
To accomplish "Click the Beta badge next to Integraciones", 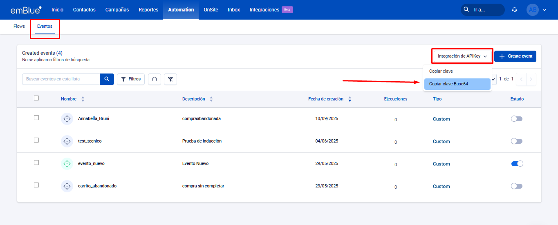I will [287, 10].
